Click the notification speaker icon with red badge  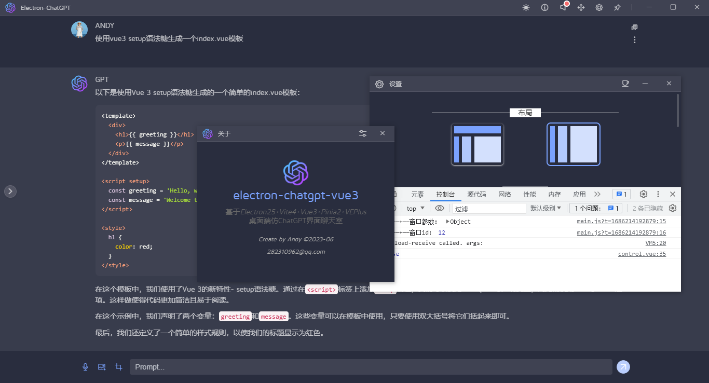tap(563, 7)
